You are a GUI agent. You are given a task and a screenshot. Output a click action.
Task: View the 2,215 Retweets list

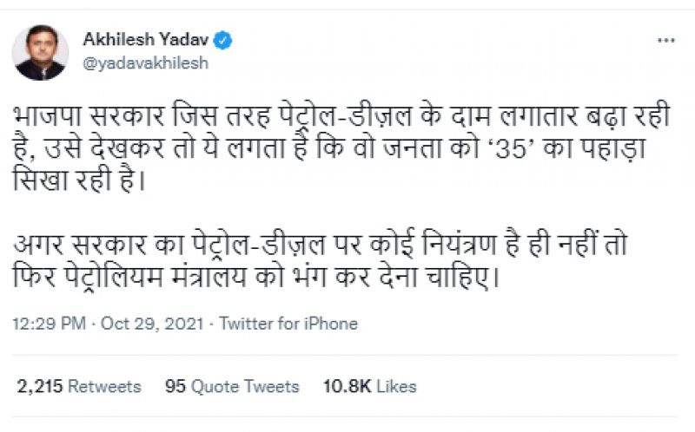point(78,386)
